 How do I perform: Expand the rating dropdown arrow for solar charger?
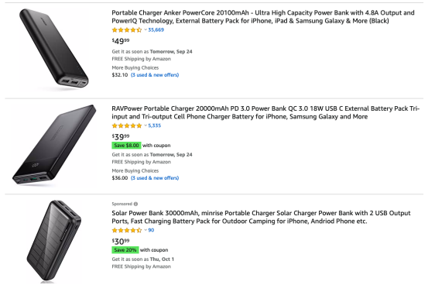click(x=146, y=230)
